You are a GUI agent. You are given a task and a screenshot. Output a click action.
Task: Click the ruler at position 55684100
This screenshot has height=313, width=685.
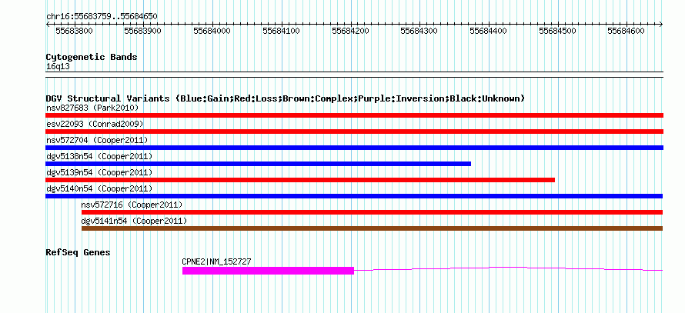click(282, 31)
